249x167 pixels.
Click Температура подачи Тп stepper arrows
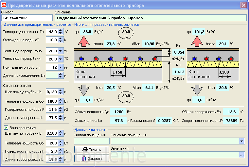coord(60,32)
